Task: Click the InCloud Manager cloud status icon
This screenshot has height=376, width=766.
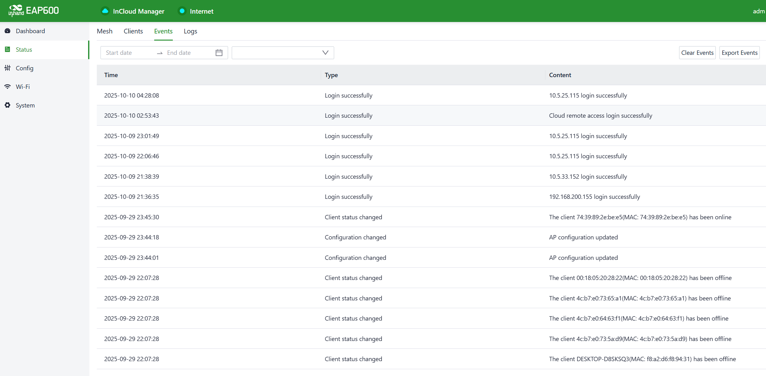Action: tap(105, 11)
